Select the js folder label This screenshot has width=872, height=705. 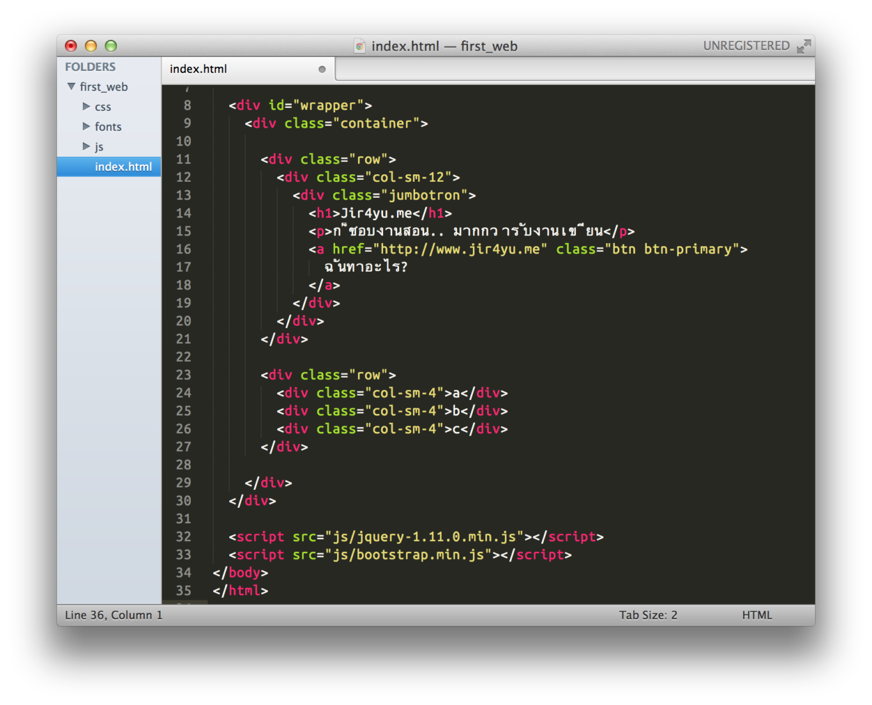(99, 147)
